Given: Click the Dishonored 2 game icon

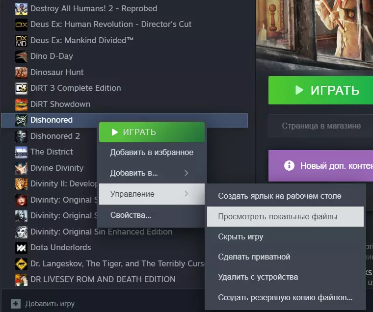Looking at the screenshot, I should [21, 136].
